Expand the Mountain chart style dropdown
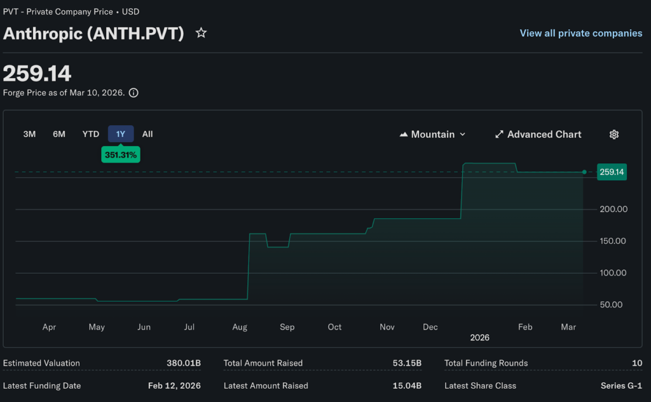 tap(432, 135)
